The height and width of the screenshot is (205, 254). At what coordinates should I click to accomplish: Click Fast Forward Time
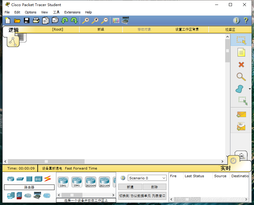81,168
